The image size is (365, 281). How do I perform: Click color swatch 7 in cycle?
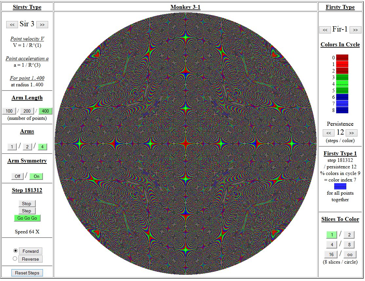tap(342, 103)
